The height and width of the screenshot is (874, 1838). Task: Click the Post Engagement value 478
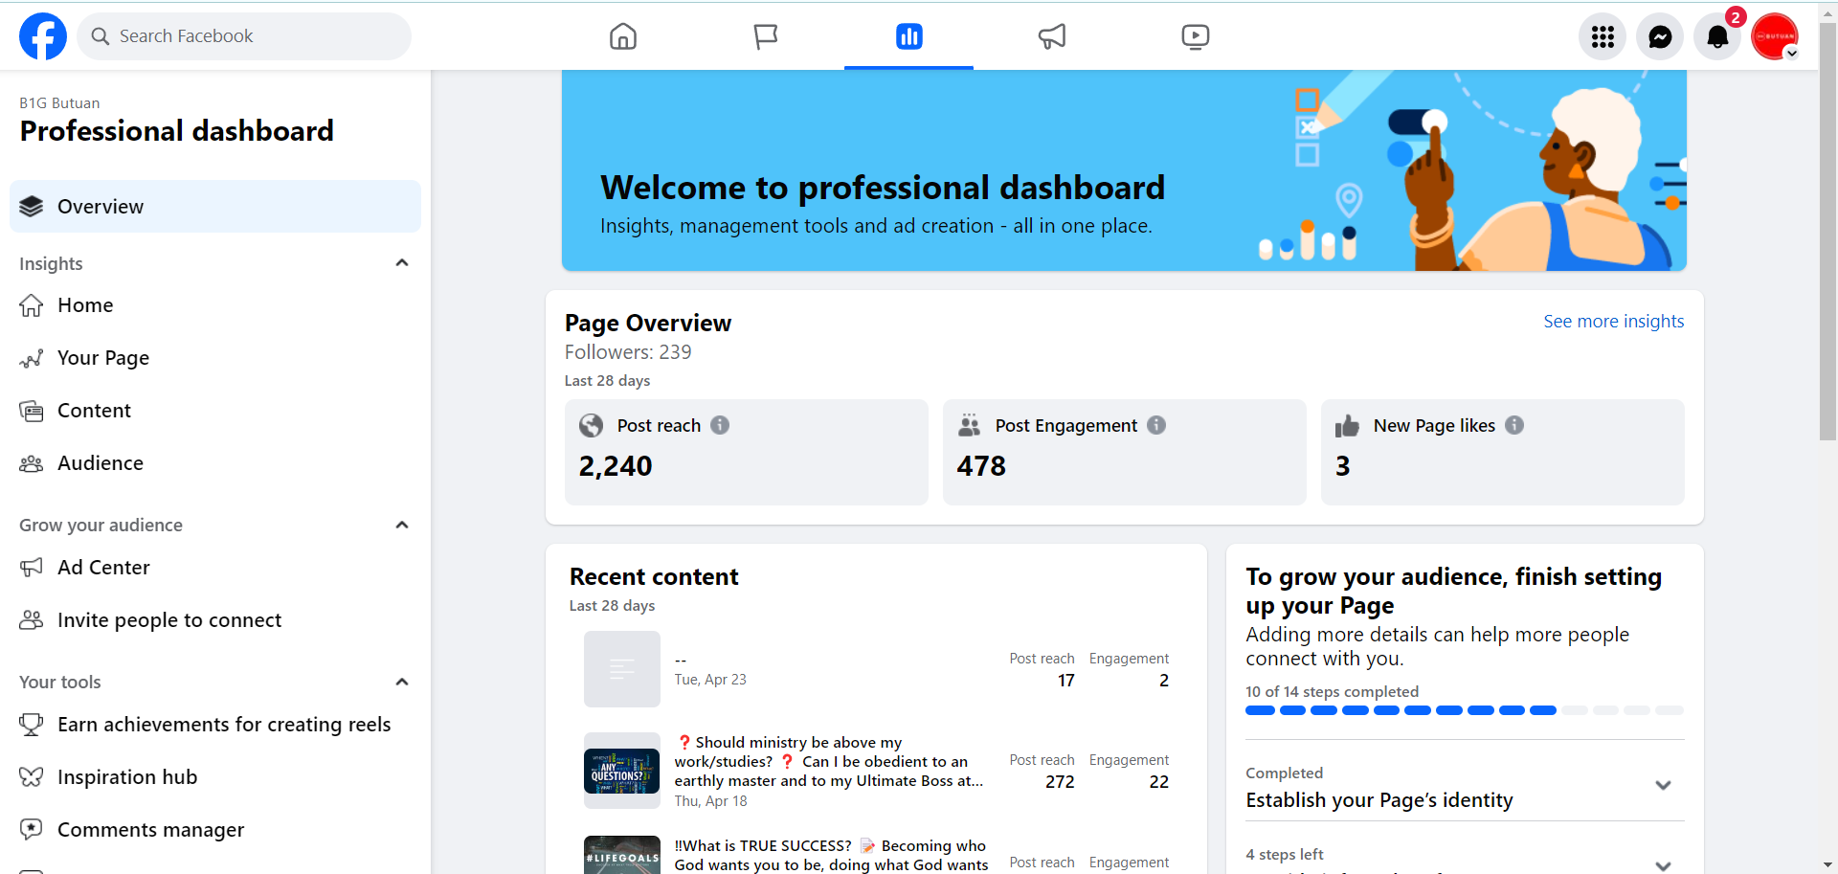pyautogui.click(x=981, y=466)
